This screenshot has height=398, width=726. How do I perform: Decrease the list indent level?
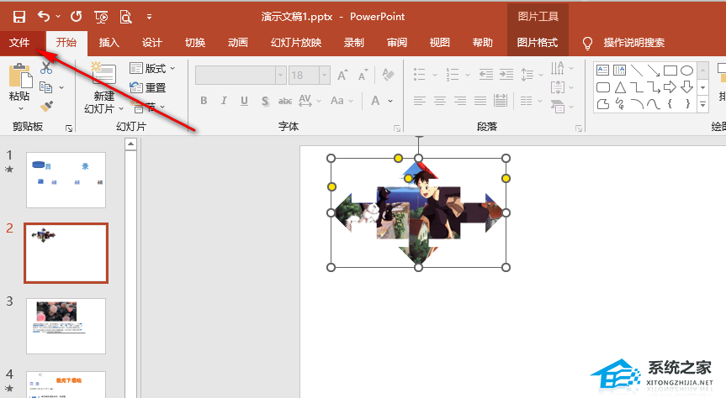486,75
